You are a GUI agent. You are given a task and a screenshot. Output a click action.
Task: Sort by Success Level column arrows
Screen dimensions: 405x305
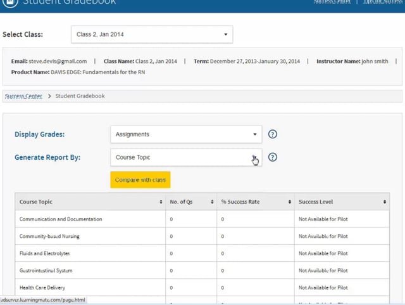tap(385, 202)
